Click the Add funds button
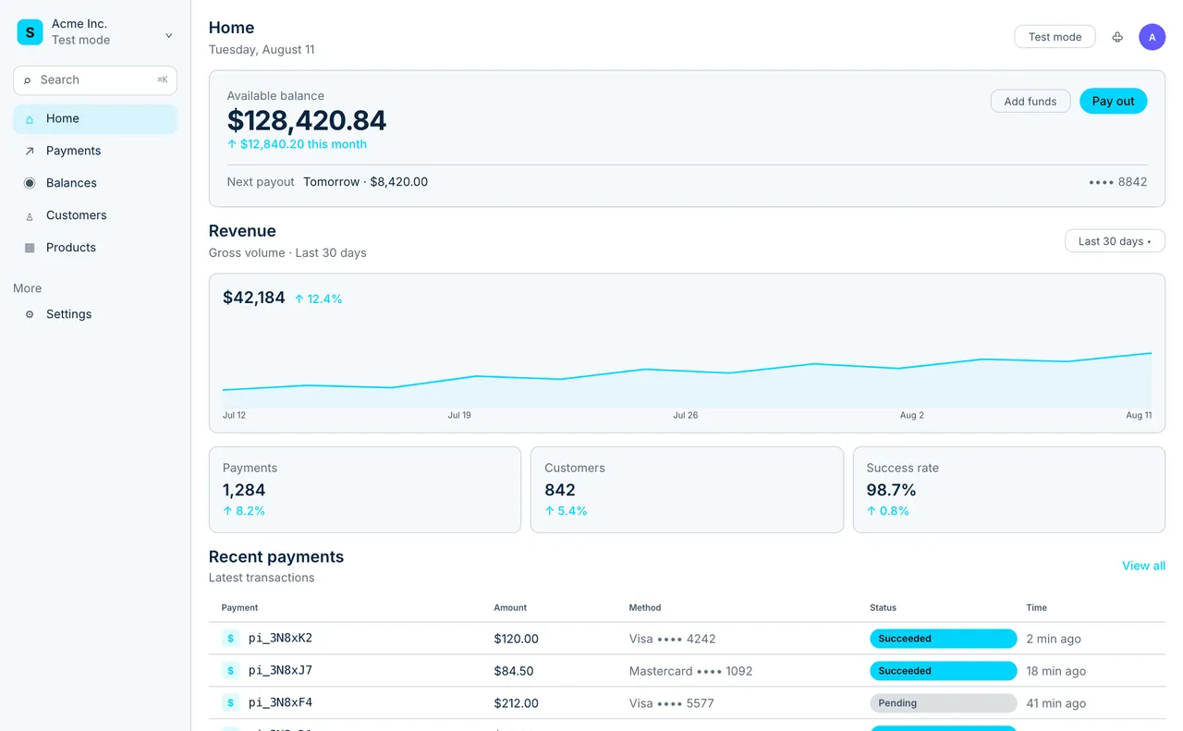 (x=1031, y=102)
